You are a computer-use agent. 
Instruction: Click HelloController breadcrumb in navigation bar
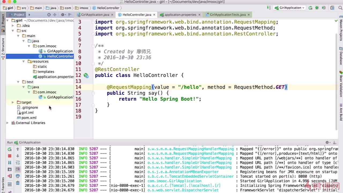(106, 8)
